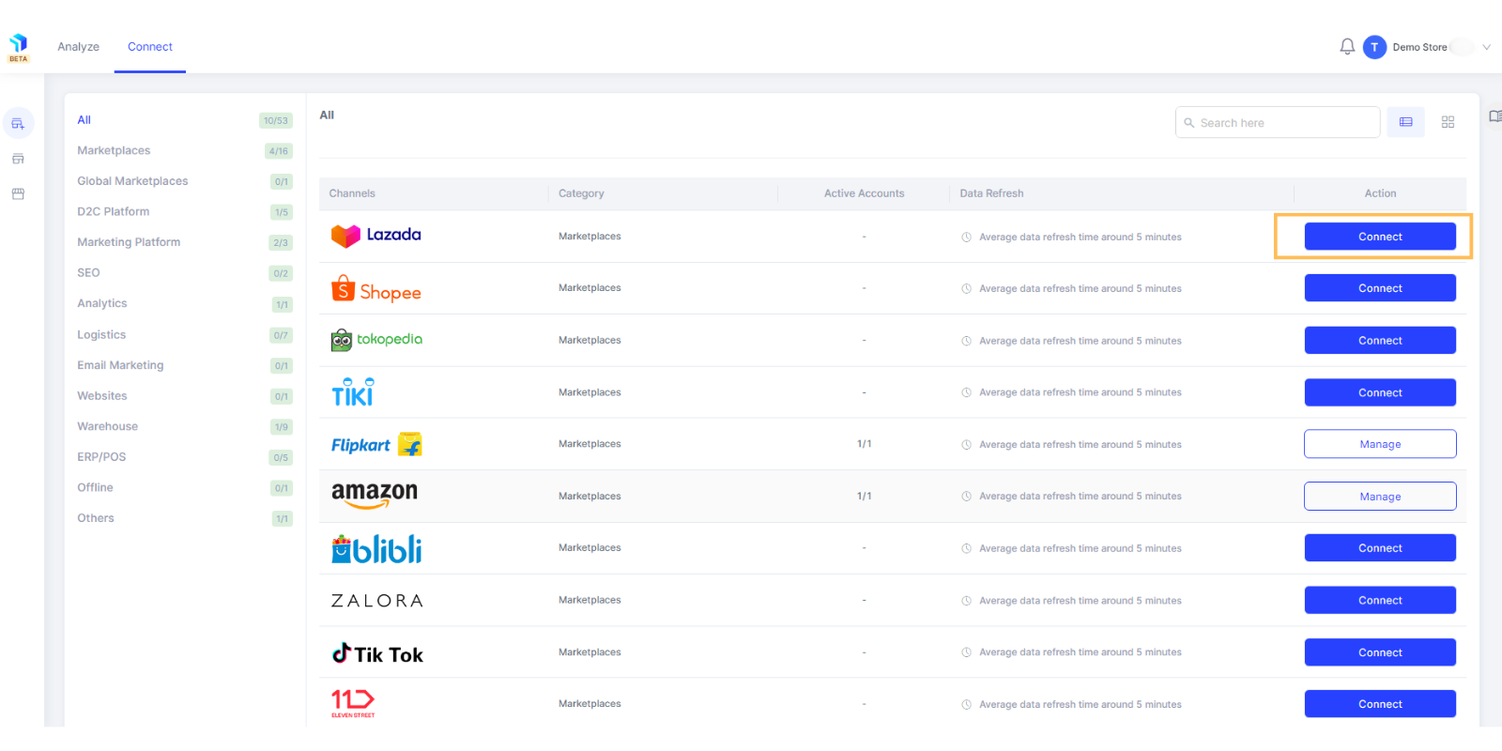Connect the Shopee channel

[1380, 288]
